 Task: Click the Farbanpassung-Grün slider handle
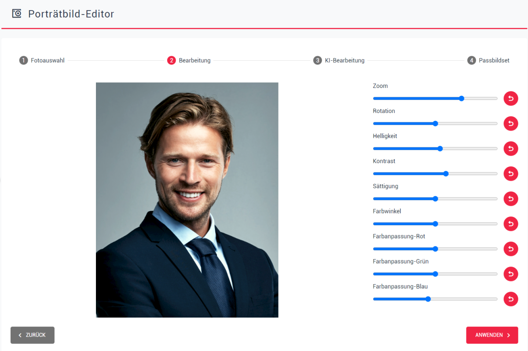(436, 274)
